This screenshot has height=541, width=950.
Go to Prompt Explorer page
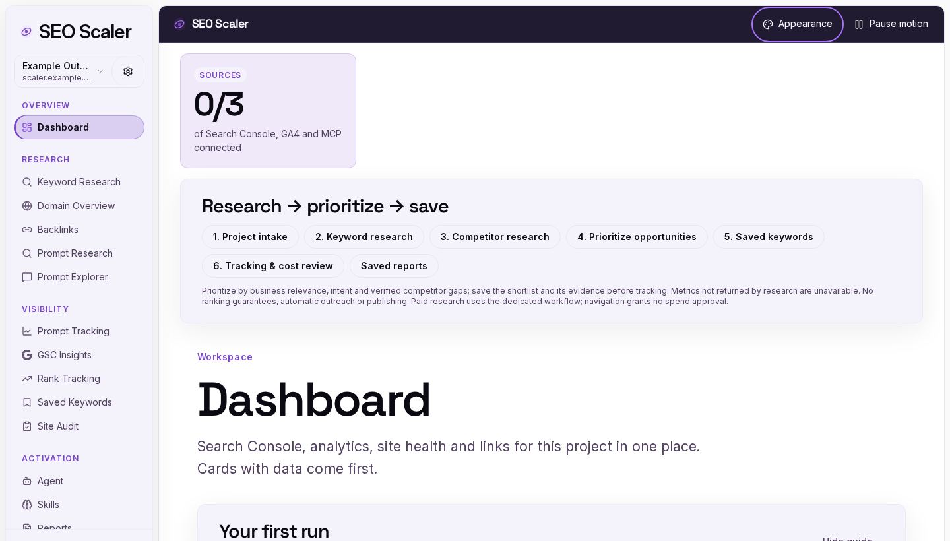click(x=79, y=277)
